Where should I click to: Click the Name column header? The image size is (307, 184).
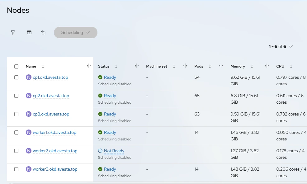(31, 66)
